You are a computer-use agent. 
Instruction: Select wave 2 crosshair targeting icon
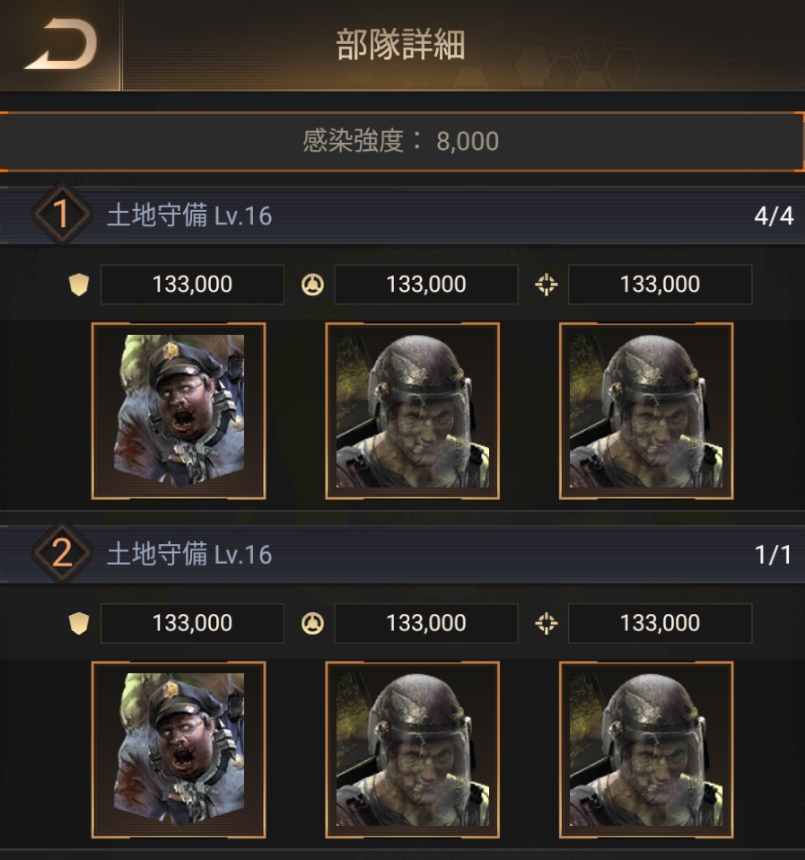(x=547, y=624)
